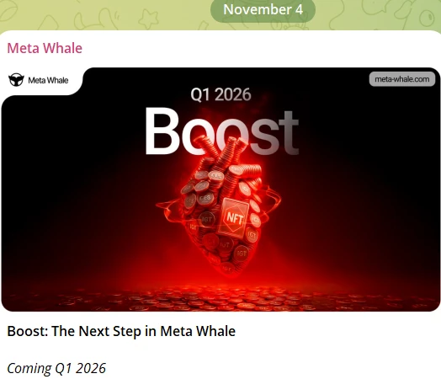
Task: Click the logo tab cutout of the image
Action: [42, 81]
